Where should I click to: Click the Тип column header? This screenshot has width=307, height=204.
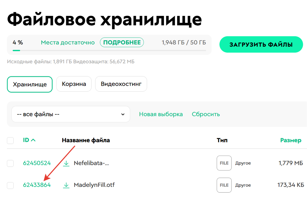point(222,140)
